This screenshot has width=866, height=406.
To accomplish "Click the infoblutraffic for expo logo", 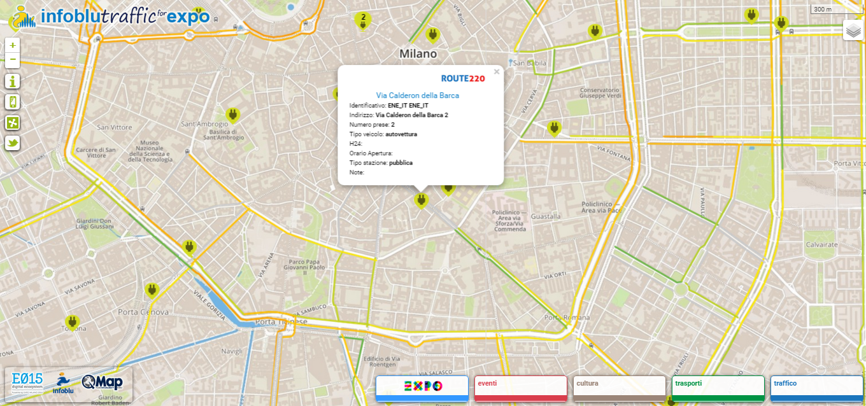I will tap(111, 16).
